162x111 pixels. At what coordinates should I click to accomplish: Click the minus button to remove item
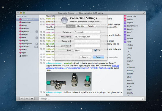click(27, 99)
